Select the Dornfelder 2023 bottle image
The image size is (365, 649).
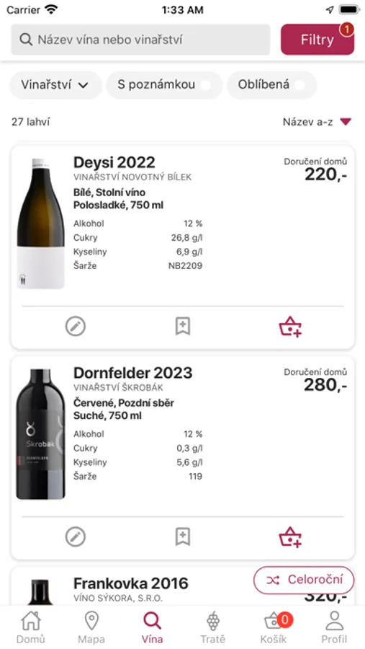(x=40, y=434)
